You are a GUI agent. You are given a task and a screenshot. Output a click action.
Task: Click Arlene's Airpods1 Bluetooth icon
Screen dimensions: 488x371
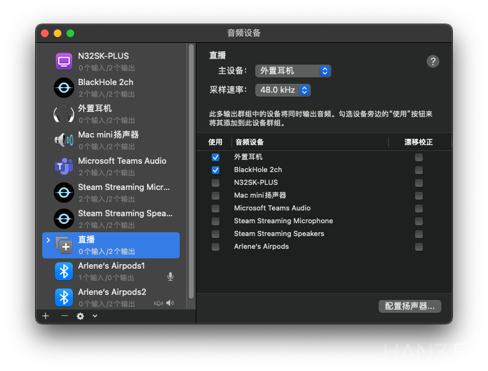(x=64, y=271)
